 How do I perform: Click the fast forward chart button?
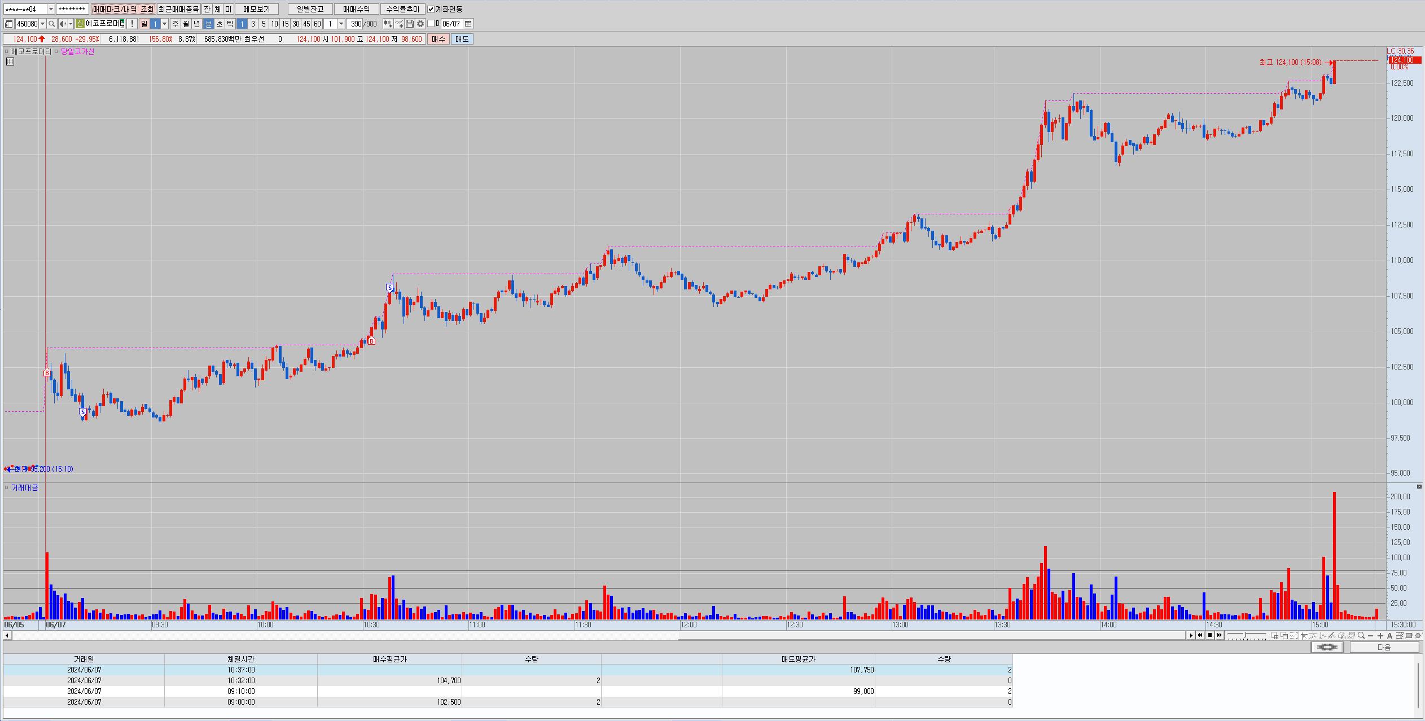[x=1219, y=635]
